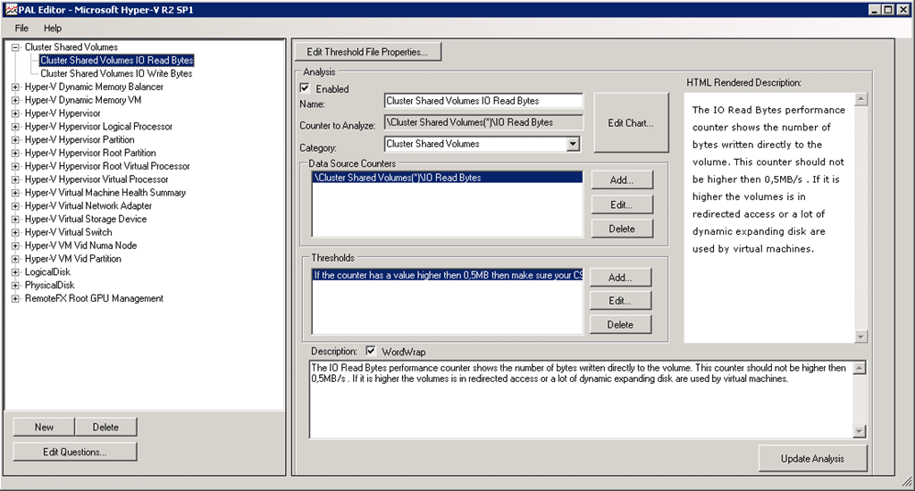The image size is (915, 491).
Task: Click the Counter to Analyze field
Action: point(483,122)
